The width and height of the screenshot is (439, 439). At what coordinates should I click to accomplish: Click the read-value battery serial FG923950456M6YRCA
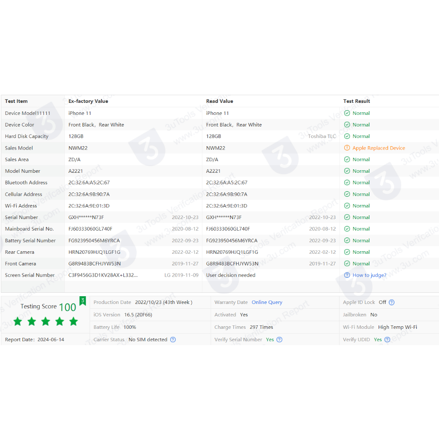[232, 241]
